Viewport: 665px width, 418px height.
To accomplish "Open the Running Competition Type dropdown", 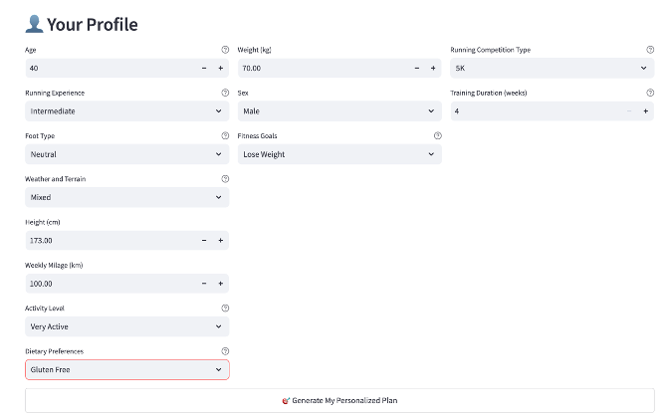I will pyautogui.click(x=552, y=68).
